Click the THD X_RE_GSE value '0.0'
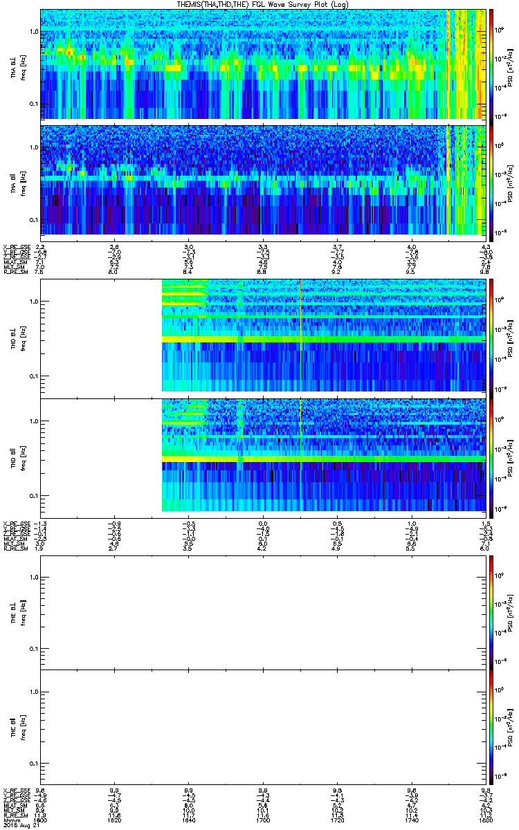Viewport: 519px width, 830px height. tap(263, 524)
